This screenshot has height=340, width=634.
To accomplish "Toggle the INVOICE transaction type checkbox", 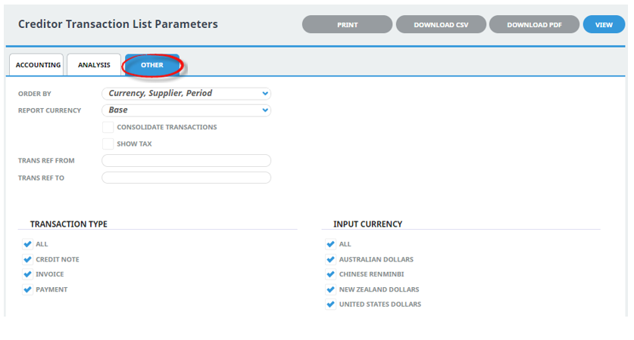I will coord(27,274).
